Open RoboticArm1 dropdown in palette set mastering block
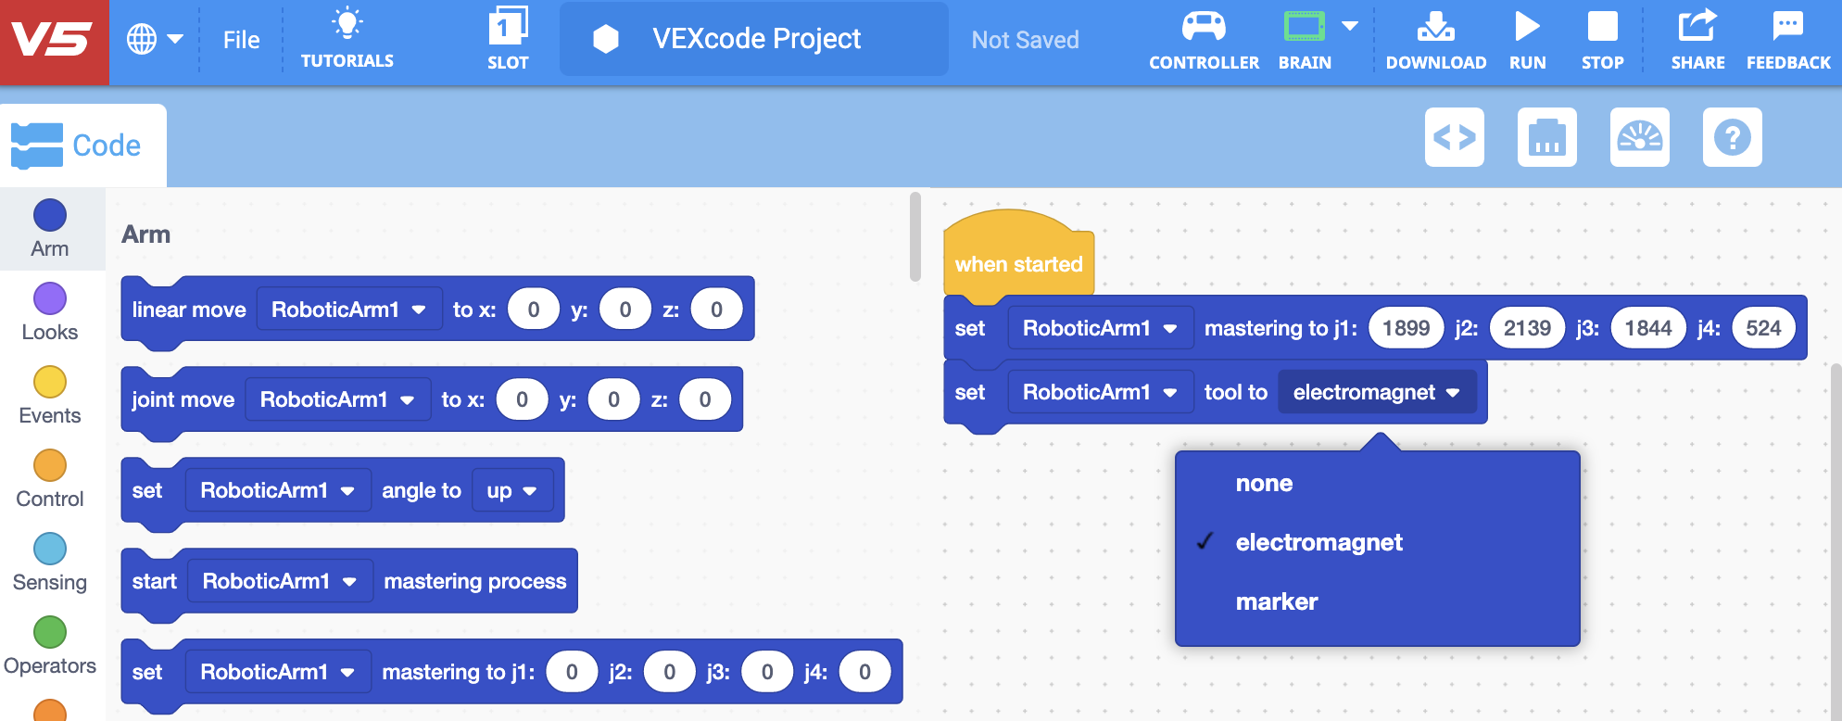The width and height of the screenshot is (1842, 721). click(278, 672)
